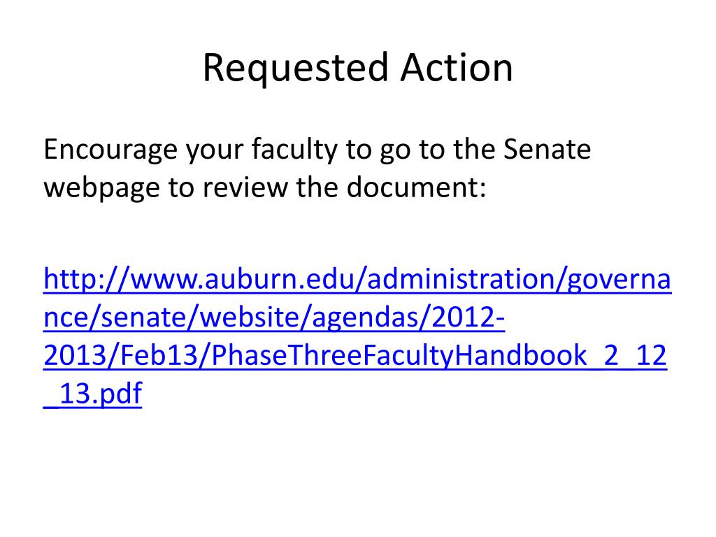
Task: Click the word 'document:' in the body text
Action: [x=416, y=187]
